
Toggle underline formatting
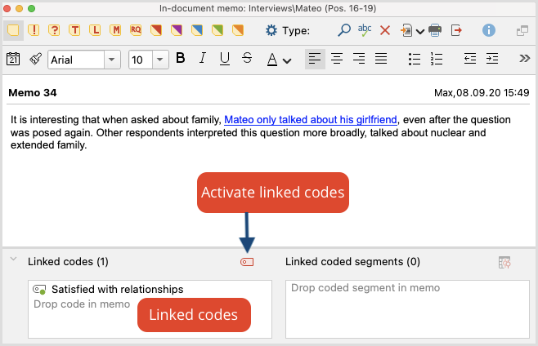[x=224, y=59]
